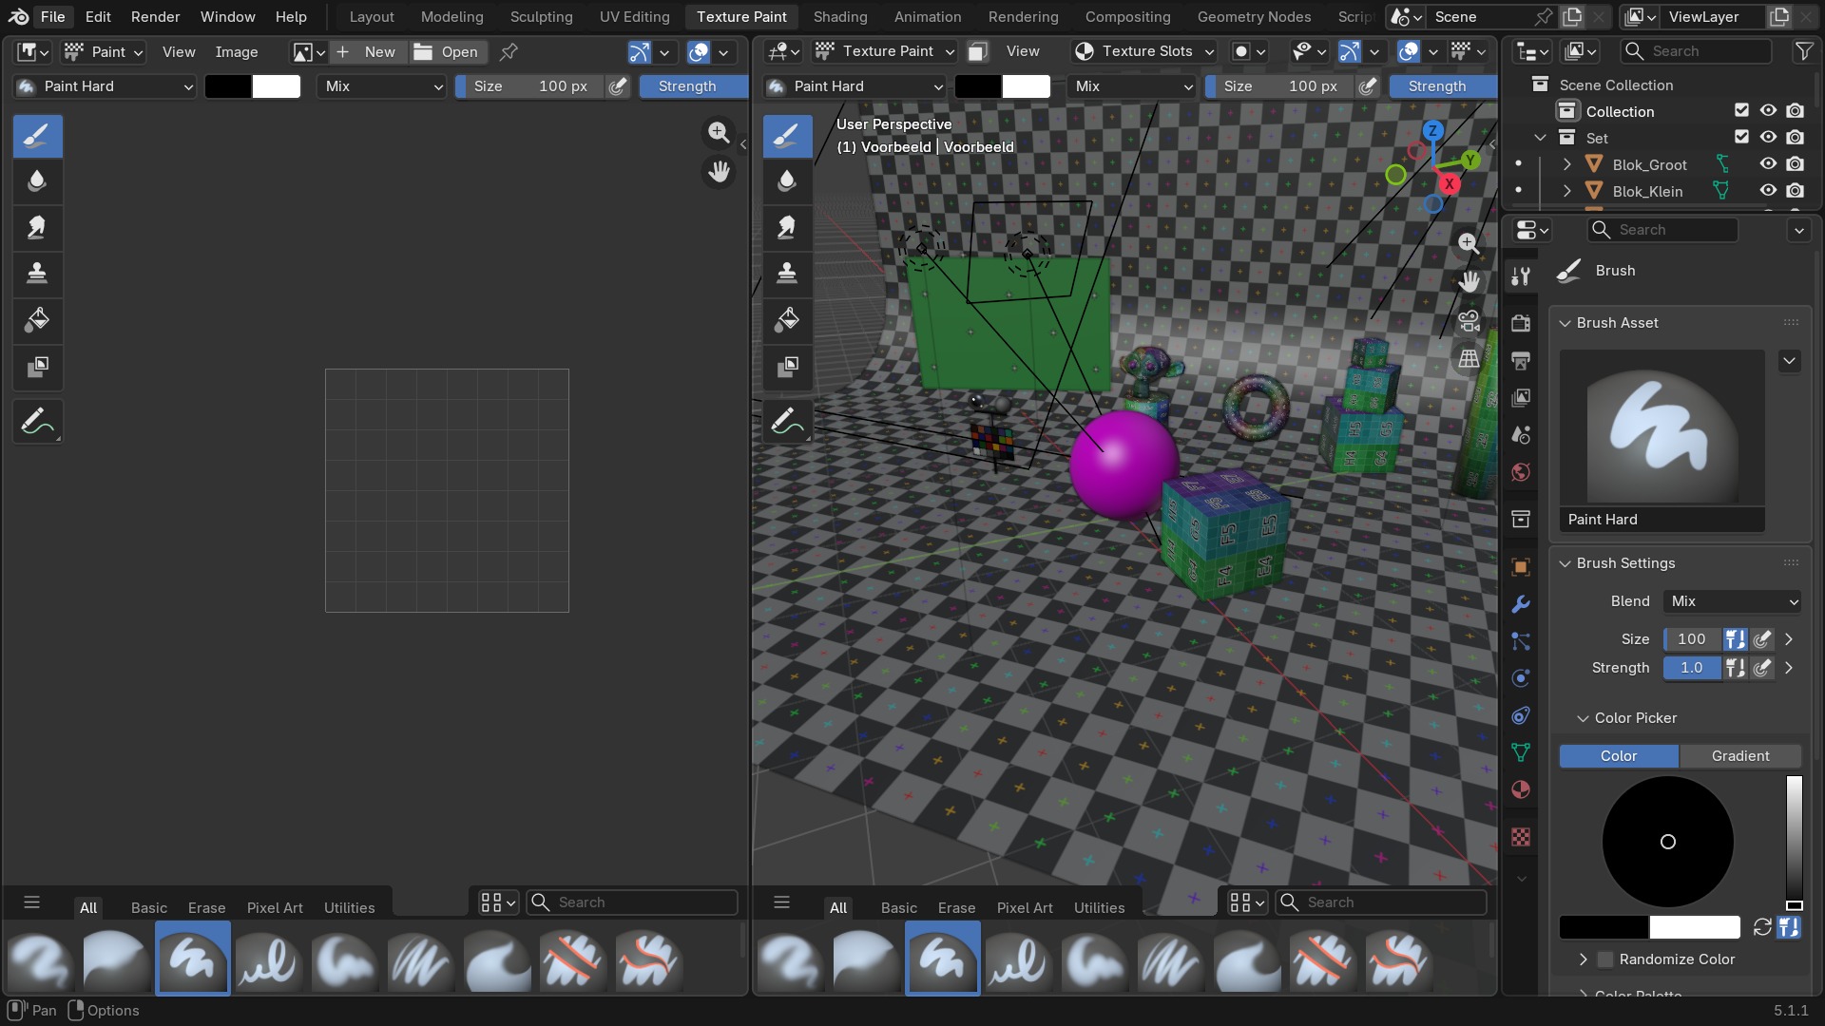Adjust the Strength slider in Brush Settings
This screenshot has height=1026, width=1825.
[1692, 668]
